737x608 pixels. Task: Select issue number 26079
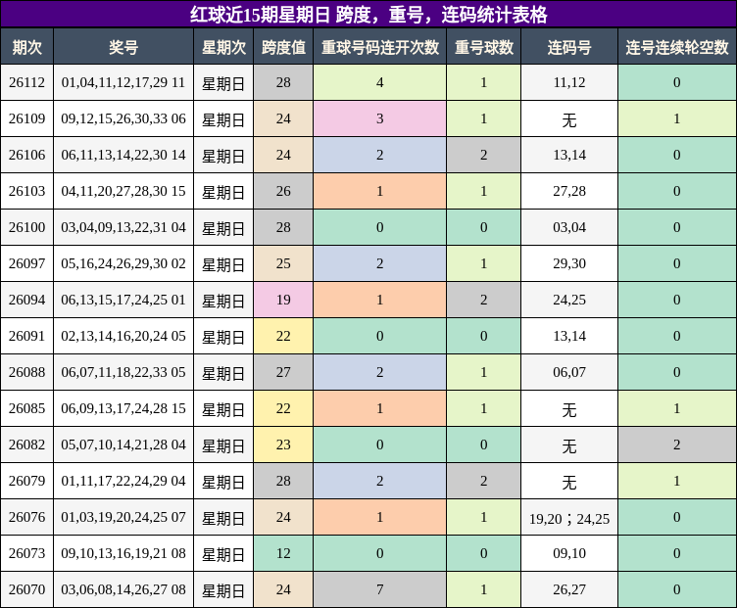coord(26,481)
